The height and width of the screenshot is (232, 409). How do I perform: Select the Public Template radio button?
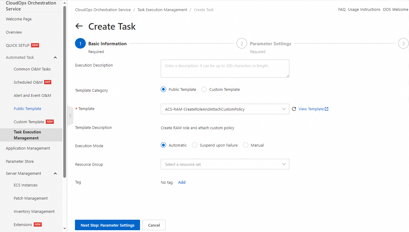click(163, 89)
